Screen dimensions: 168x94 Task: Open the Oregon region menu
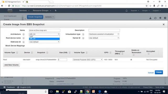pos(146,11)
